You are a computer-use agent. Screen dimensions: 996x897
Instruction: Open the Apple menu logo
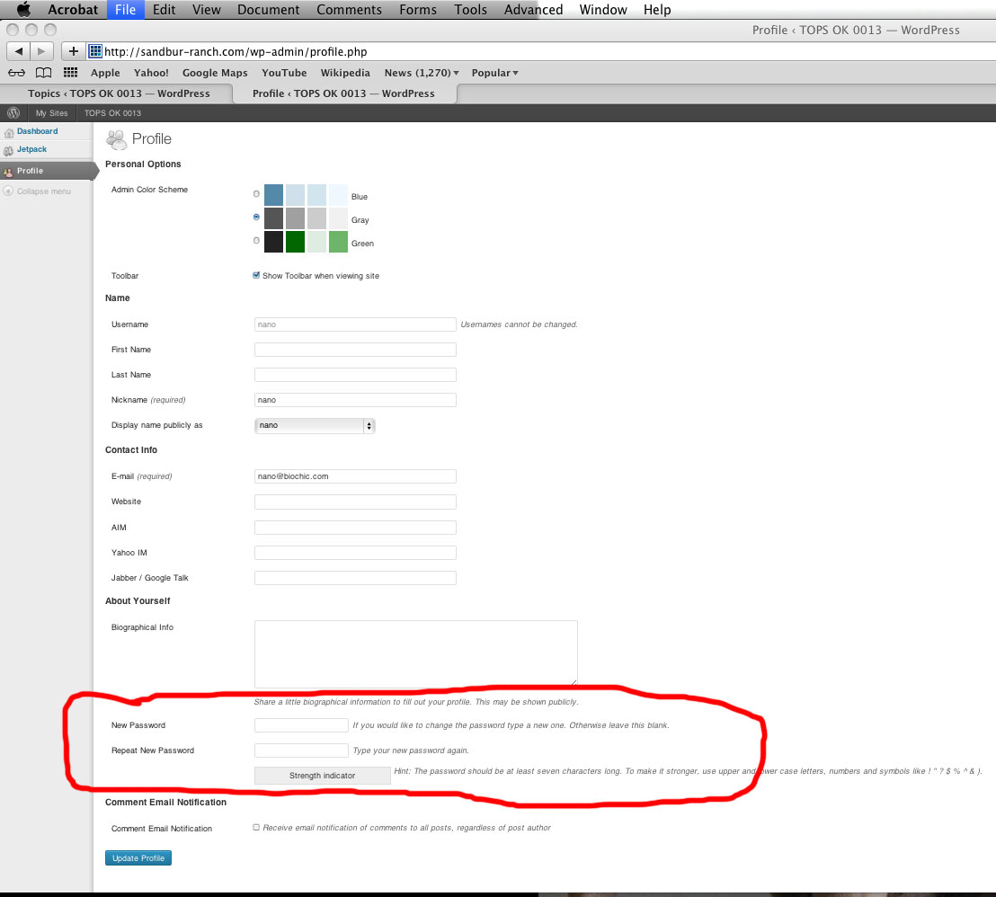tap(23, 10)
